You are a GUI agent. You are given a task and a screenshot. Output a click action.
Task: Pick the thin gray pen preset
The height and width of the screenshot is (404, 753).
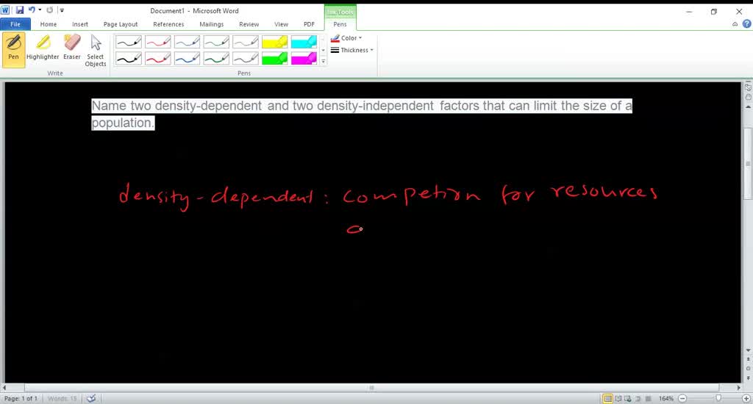(246, 42)
